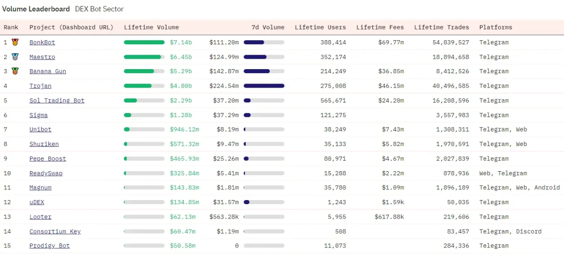Sort table by Lifetime Fees header
This screenshot has width=564, height=257.
coord(380,27)
